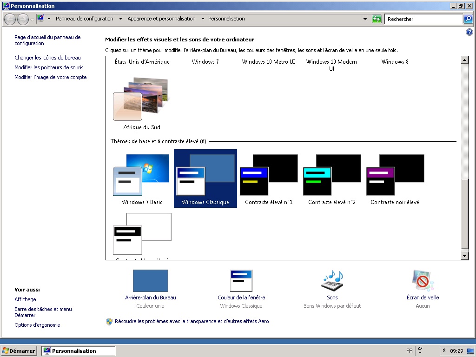Select Apparence et personnalisation breadcrumb
476x357 pixels.
click(161, 19)
